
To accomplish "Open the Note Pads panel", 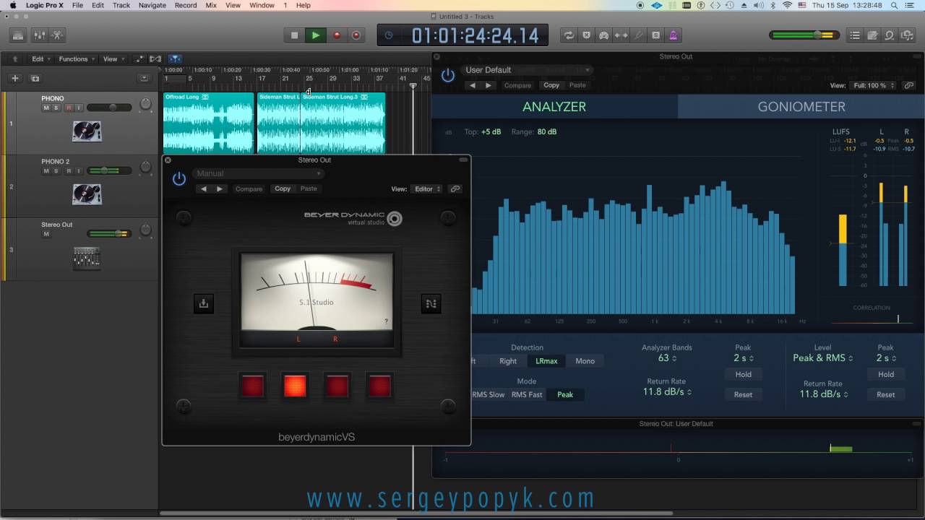I will coord(872,35).
